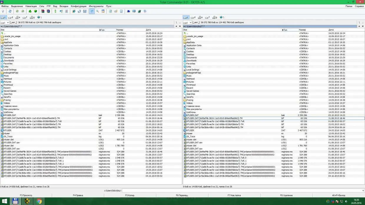Open left panel favorites star button
365x205 pixels.
pyautogui.click(x=176, y=26)
